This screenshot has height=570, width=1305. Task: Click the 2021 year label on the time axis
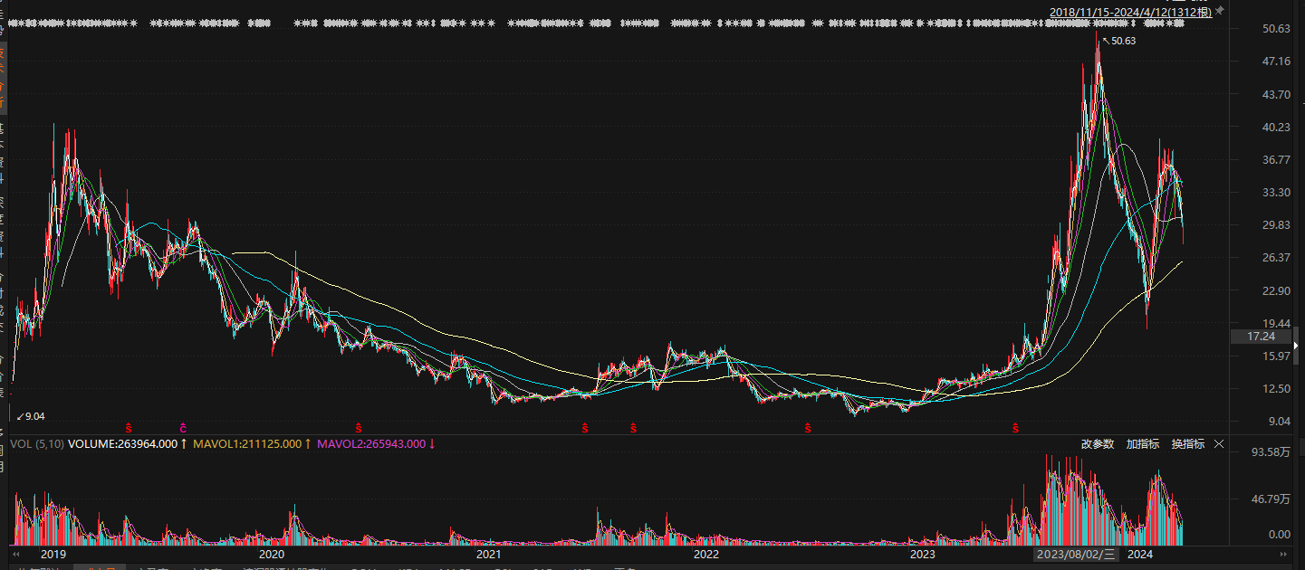(488, 554)
